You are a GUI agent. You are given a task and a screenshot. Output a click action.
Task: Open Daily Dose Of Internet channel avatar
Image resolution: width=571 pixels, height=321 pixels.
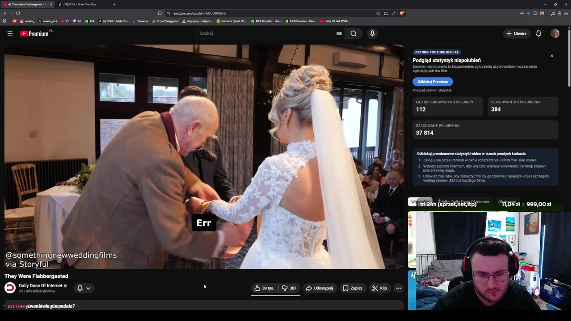pos(10,288)
